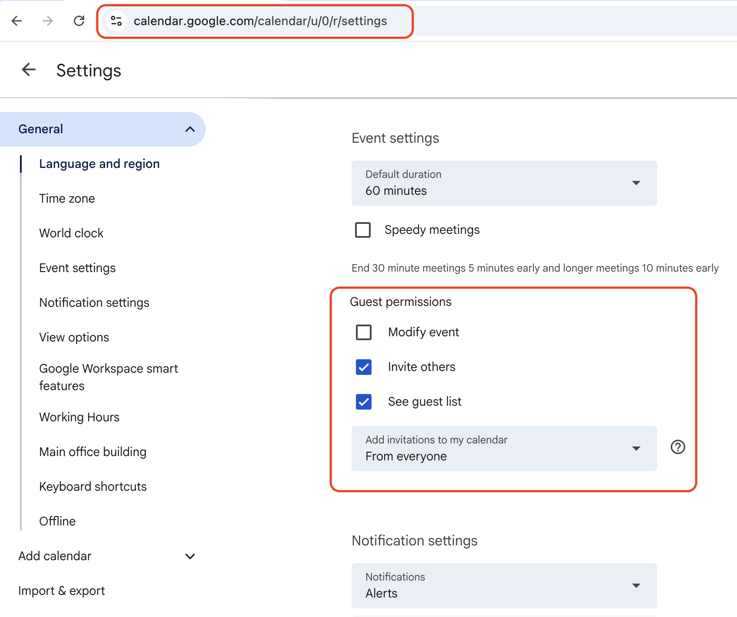Reload the page with refresh icon

click(x=79, y=21)
